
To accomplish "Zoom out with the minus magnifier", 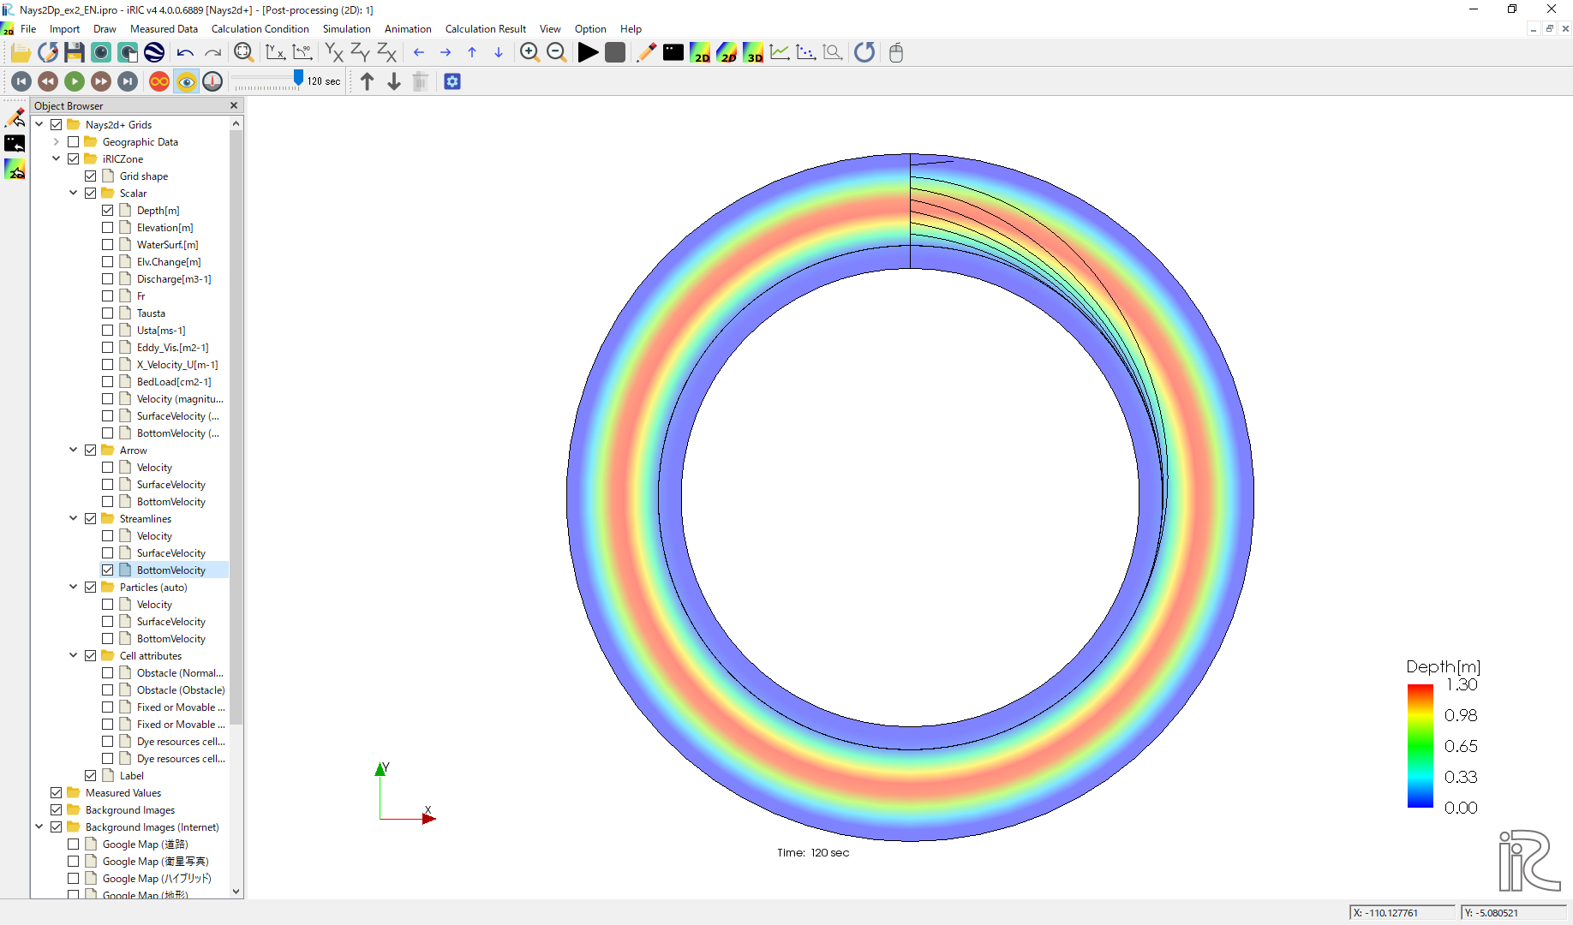I will coord(556,53).
